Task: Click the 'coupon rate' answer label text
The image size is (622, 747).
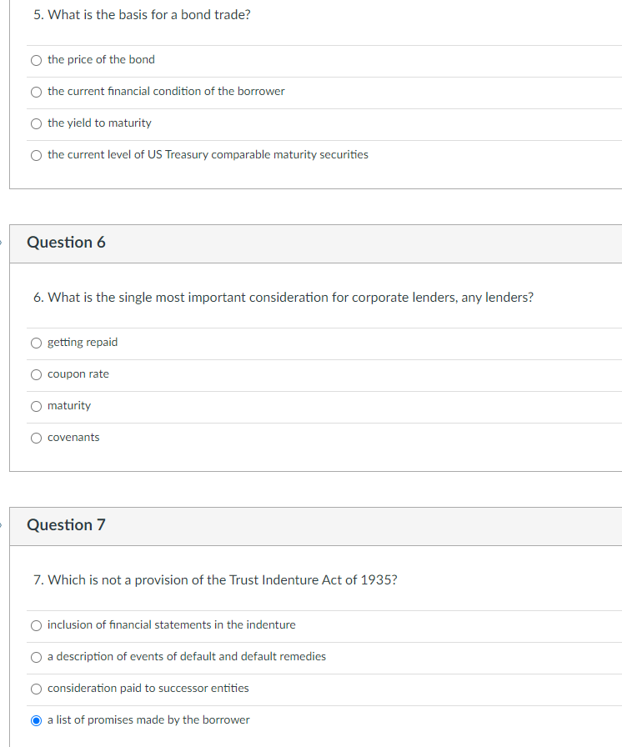Action: pyautogui.click(x=78, y=374)
